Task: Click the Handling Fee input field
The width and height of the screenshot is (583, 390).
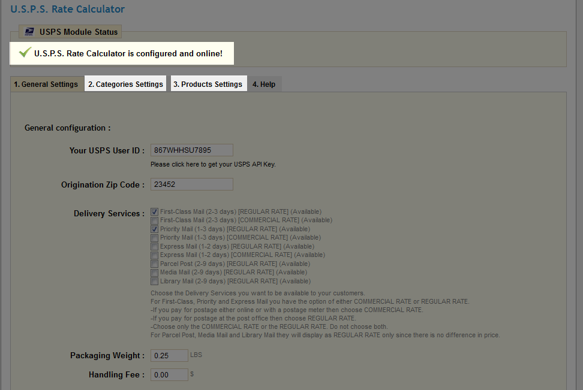Action: [169, 375]
